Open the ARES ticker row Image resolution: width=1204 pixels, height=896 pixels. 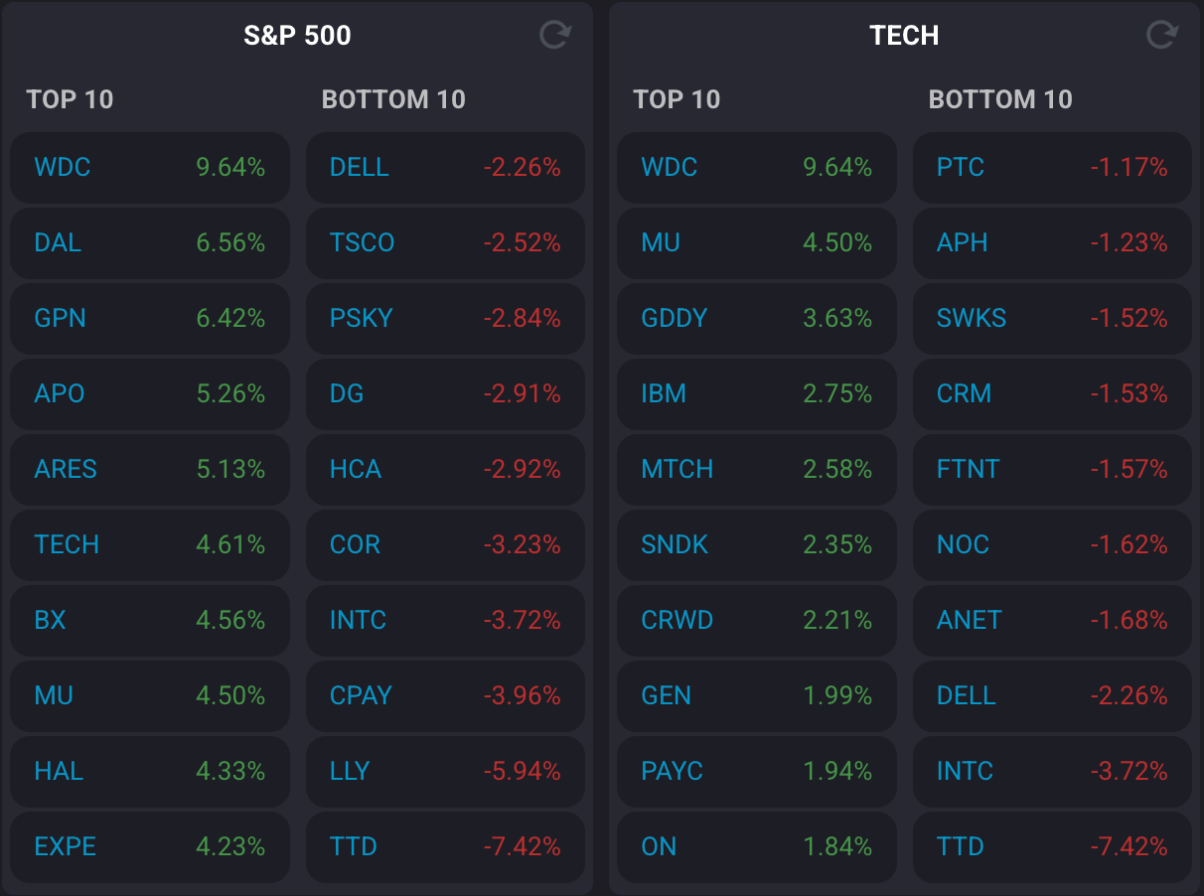tap(149, 469)
